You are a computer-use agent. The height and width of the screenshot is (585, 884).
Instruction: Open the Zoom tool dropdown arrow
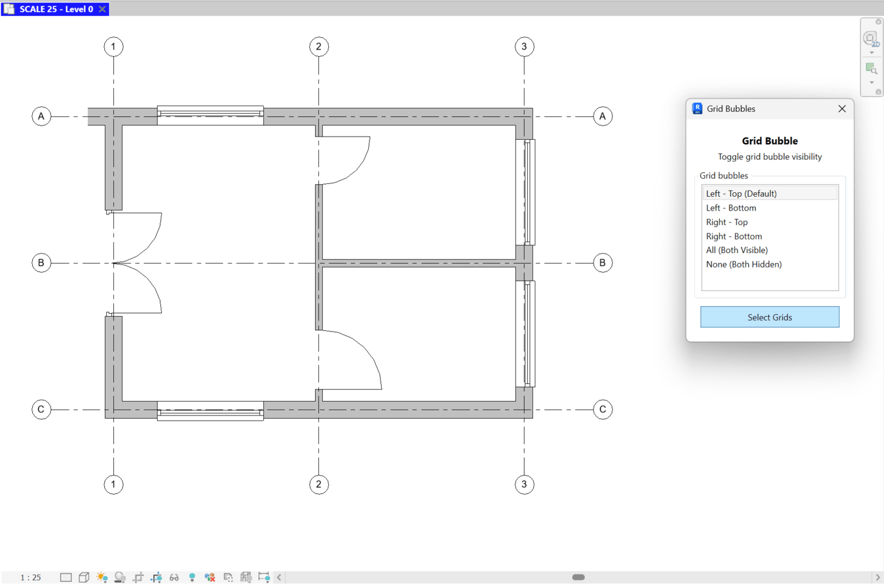pyautogui.click(x=871, y=82)
